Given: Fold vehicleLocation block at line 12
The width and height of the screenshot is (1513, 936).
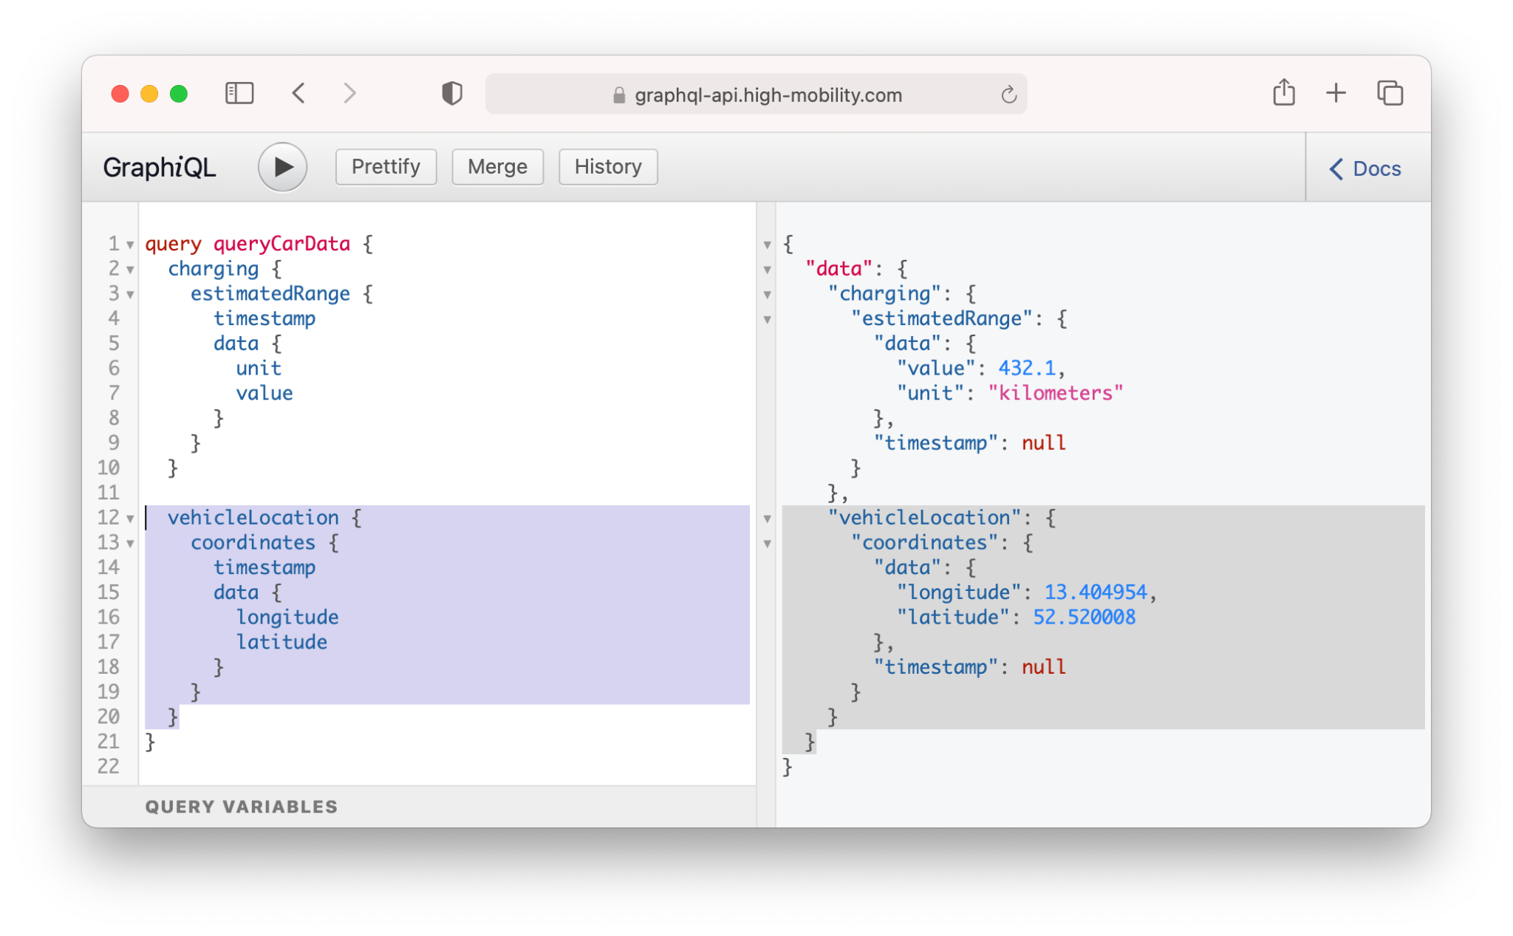Looking at the screenshot, I should pos(130,519).
